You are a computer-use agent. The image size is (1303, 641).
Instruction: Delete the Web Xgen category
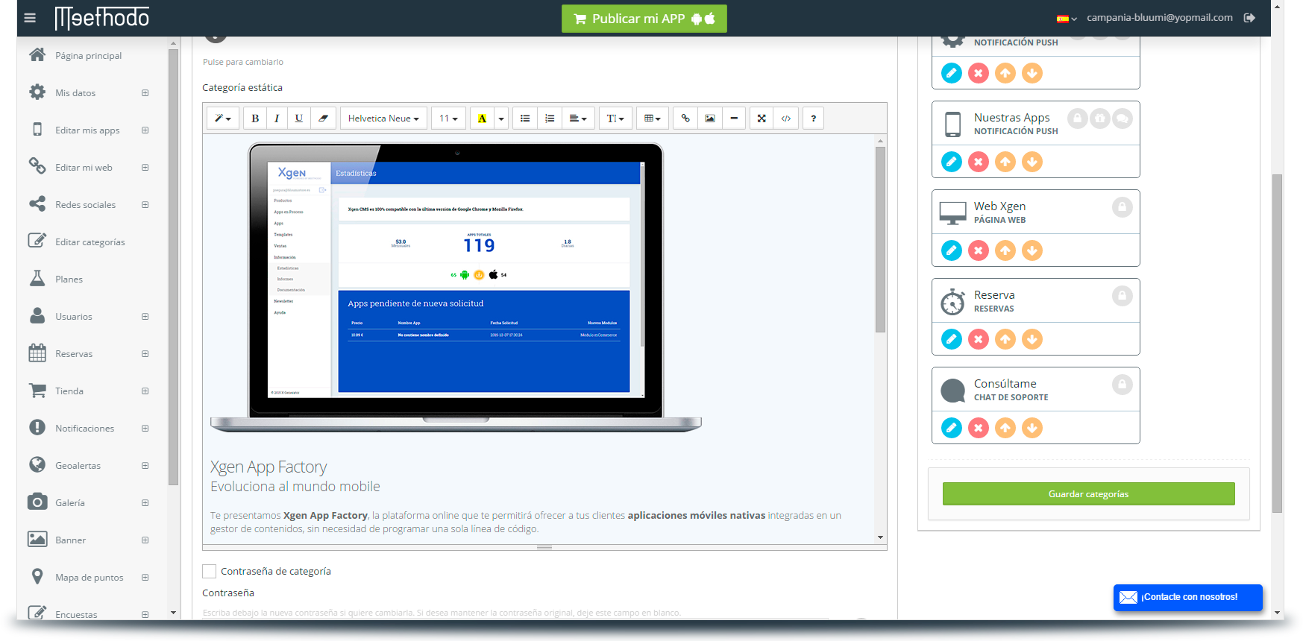point(979,250)
